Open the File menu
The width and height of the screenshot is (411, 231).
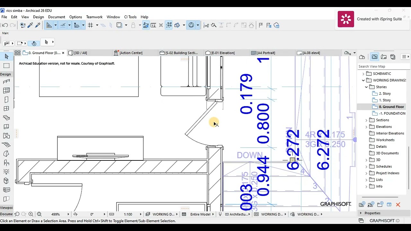tap(4, 17)
